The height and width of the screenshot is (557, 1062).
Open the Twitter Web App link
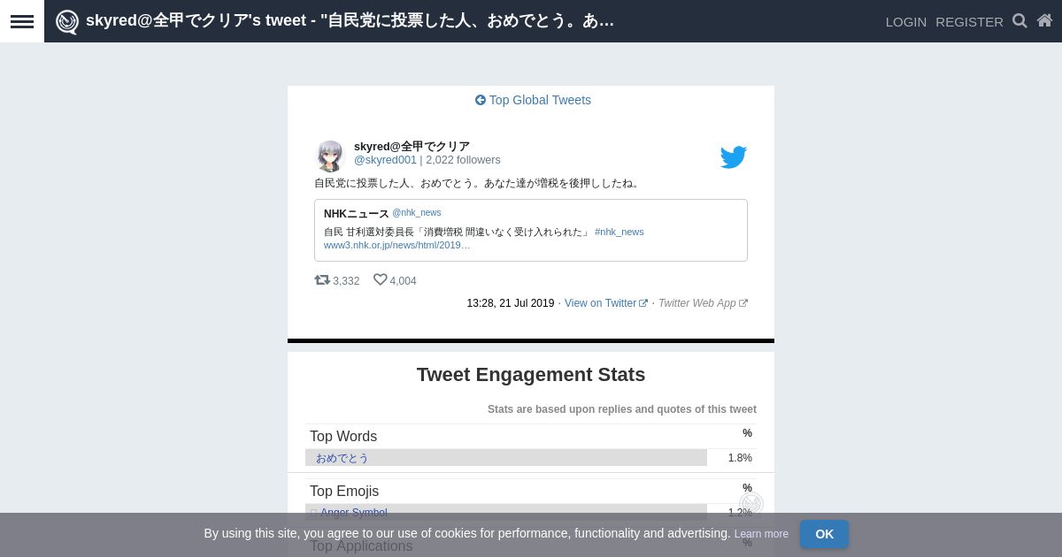click(703, 303)
